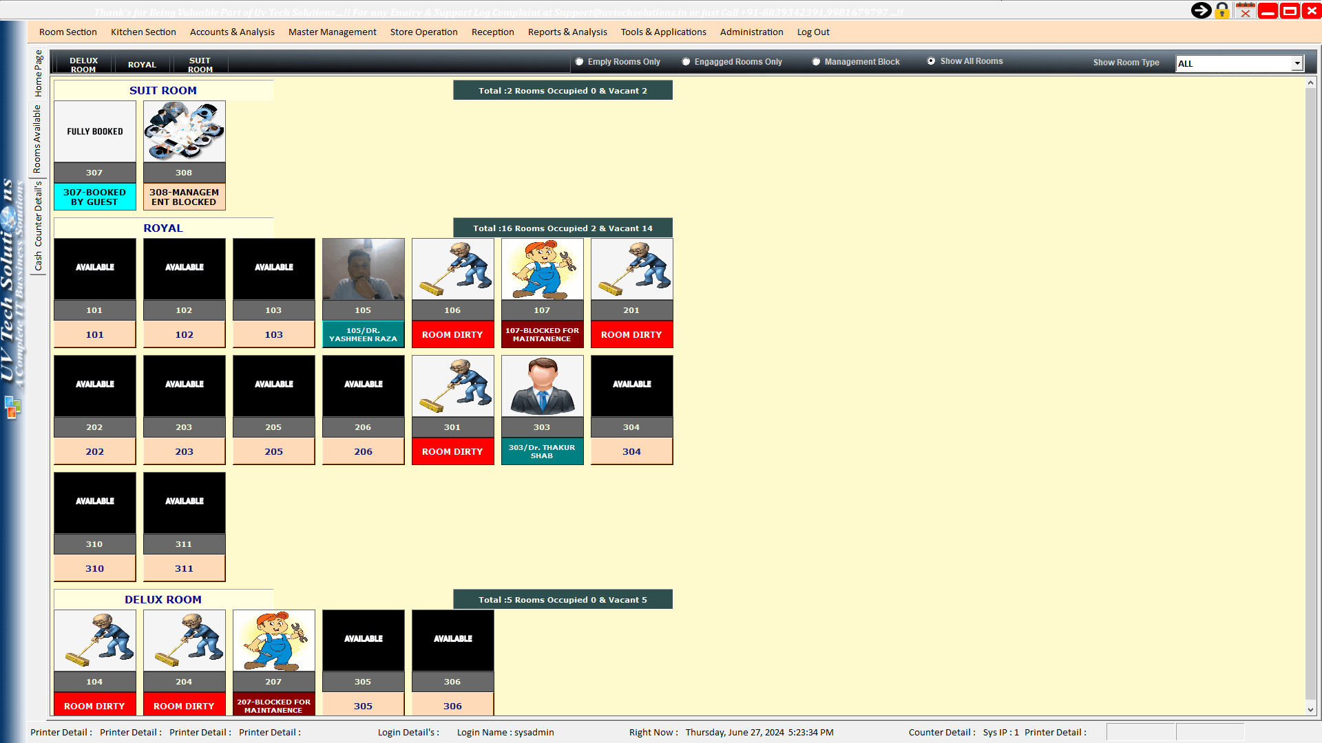Click ROOM DIRTY label under room 201
The width and height of the screenshot is (1322, 743).
[631, 334]
